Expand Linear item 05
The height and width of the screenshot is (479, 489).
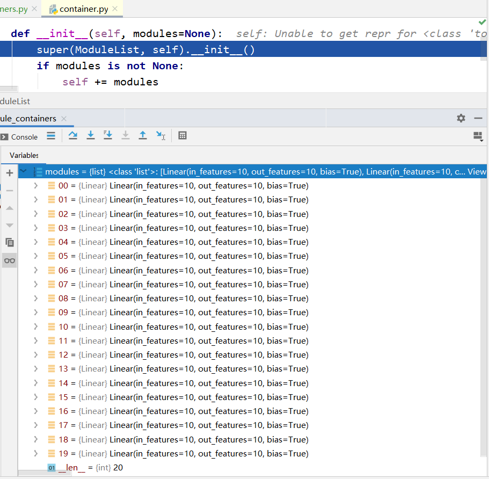(x=36, y=256)
